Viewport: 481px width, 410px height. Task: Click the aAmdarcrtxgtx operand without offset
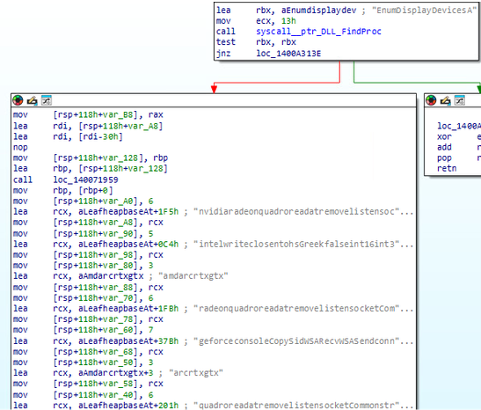click(111, 276)
